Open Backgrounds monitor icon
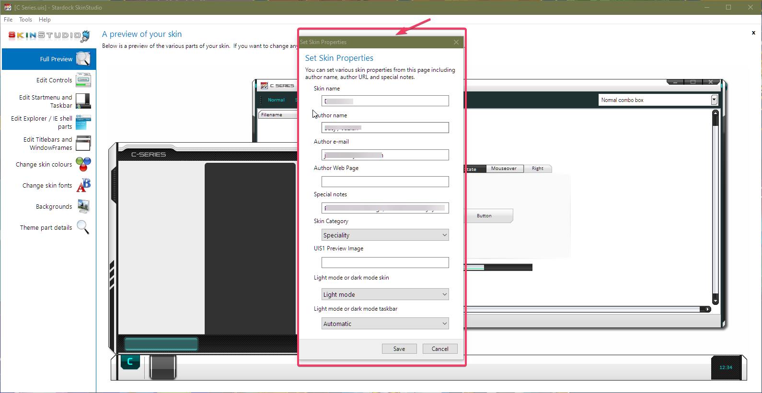 coord(83,206)
